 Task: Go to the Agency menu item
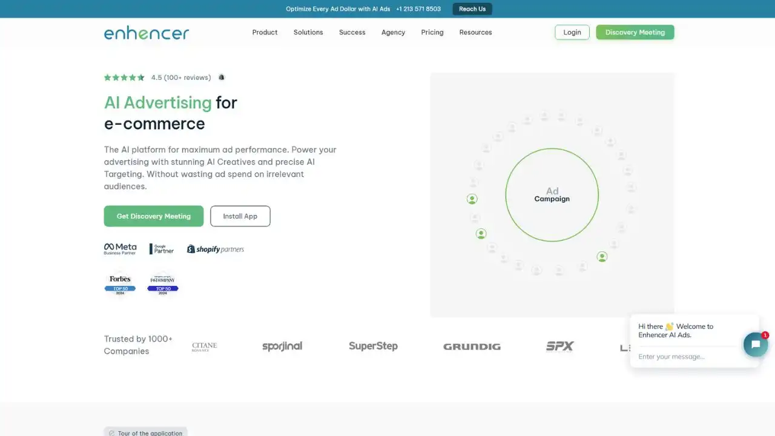393,33
